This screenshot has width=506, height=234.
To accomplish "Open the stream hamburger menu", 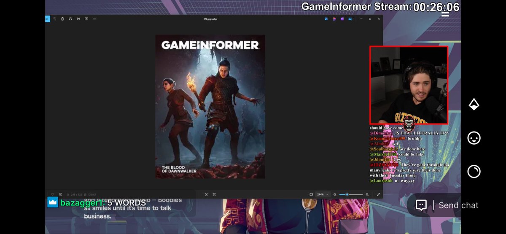I will coord(444,13).
